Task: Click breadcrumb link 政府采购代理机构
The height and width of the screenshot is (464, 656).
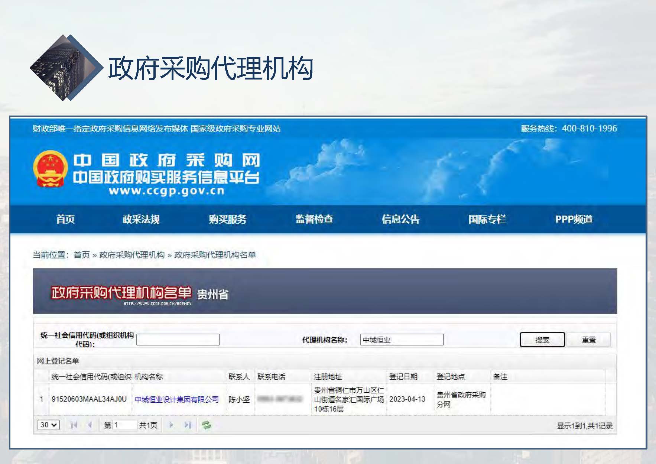Action: point(132,255)
